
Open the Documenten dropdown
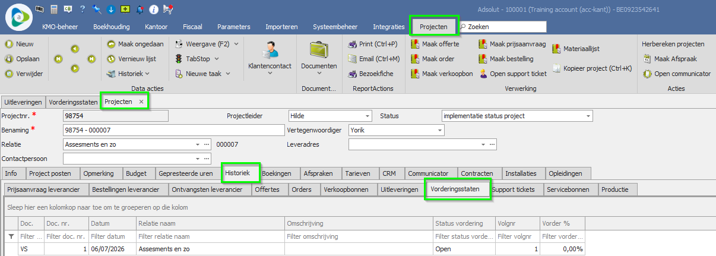point(319,59)
